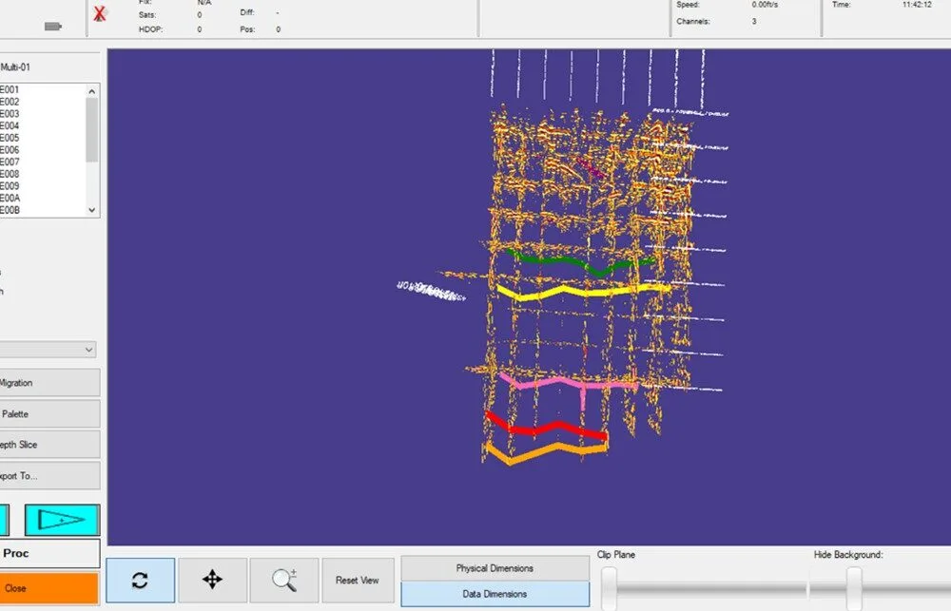
Task: Click the Speed value 0.00ft/s
Action: point(766,4)
